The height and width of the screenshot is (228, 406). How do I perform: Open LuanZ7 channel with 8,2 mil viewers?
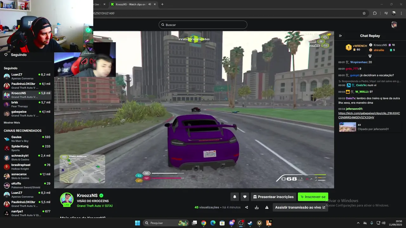pyautogui.click(x=27, y=76)
